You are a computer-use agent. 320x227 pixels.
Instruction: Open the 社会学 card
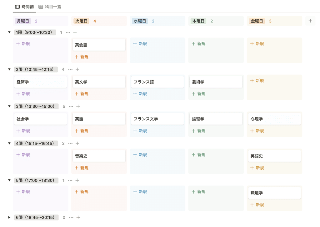(40, 119)
